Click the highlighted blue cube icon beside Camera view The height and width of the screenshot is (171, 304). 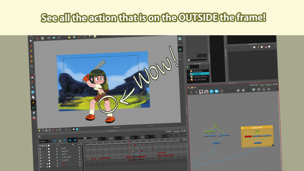(x=180, y=49)
